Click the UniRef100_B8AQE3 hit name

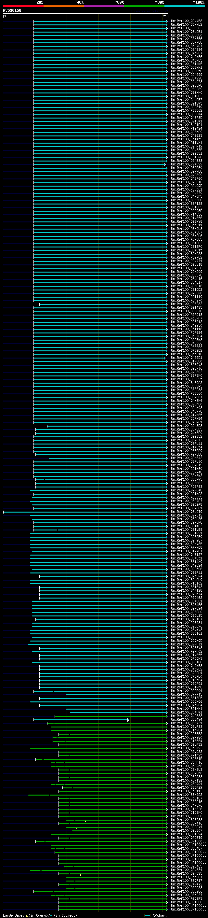(x=187, y=430)
